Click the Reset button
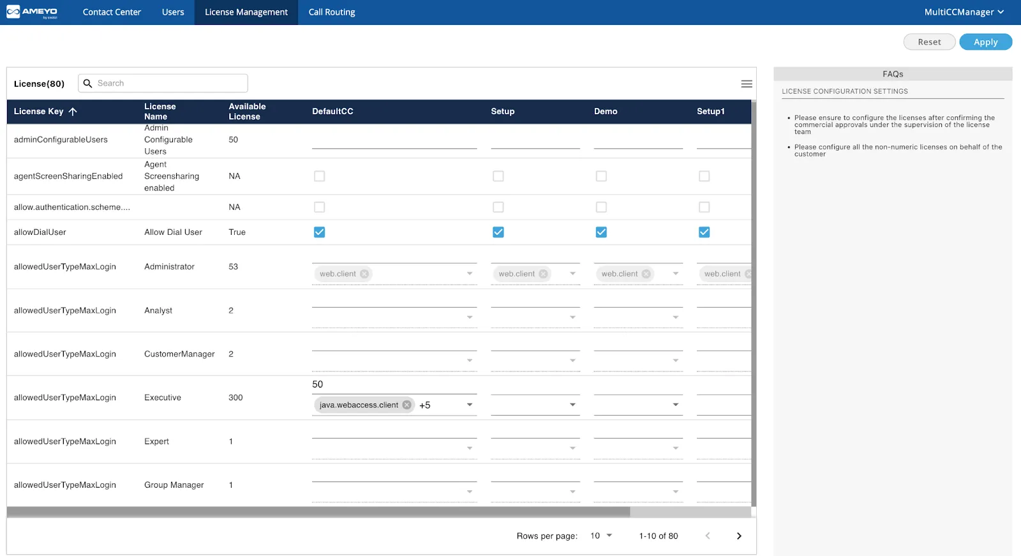 pos(929,42)
